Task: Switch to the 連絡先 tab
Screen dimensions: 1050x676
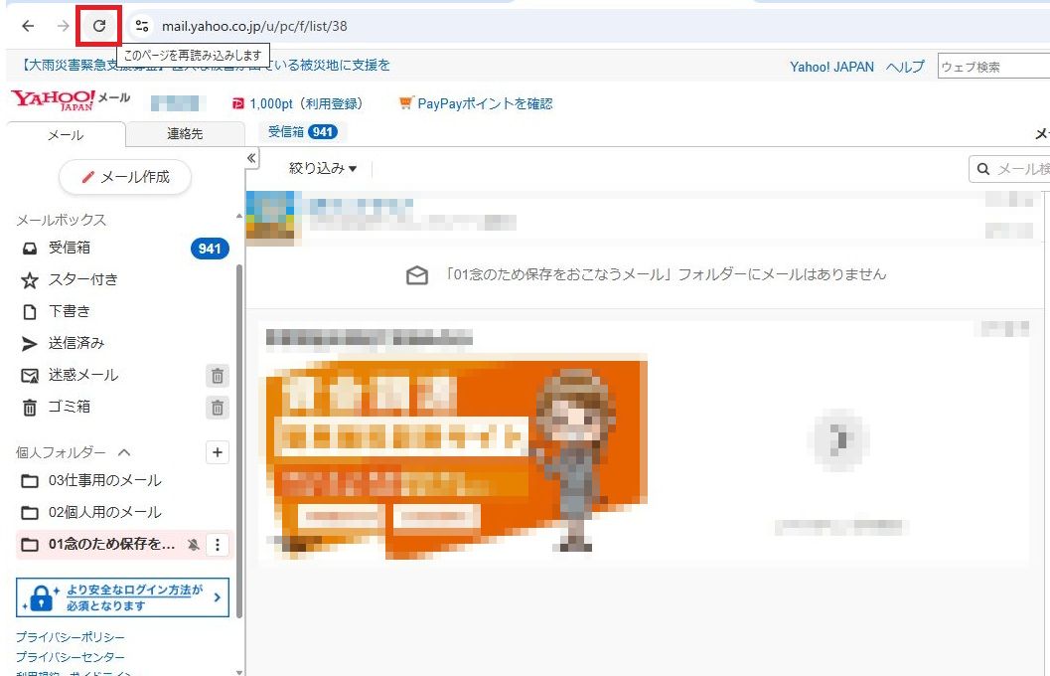Action: (186, 134)
